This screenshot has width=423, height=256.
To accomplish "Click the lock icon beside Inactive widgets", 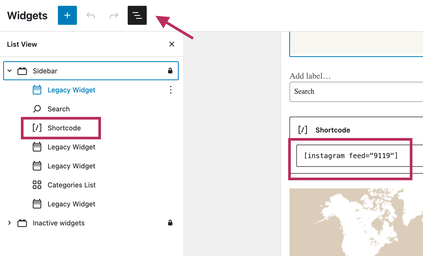I will point(170,222).
